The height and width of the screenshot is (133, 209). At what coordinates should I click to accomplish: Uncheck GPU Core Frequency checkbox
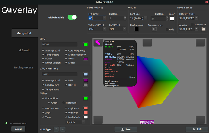tap(66, 51)
